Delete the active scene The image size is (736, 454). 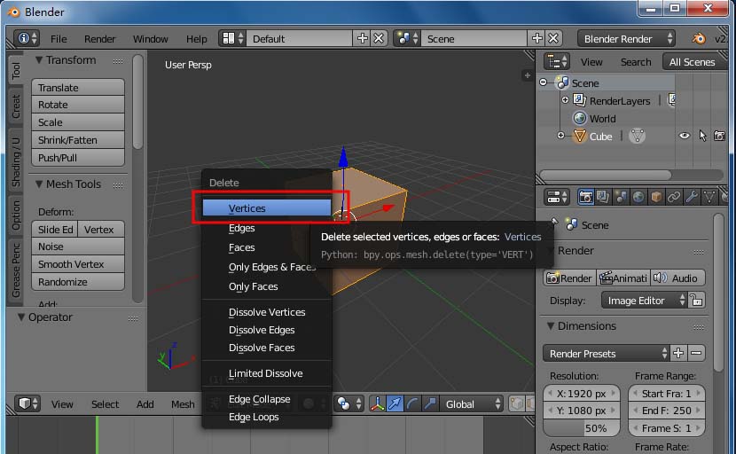[553, 38]
